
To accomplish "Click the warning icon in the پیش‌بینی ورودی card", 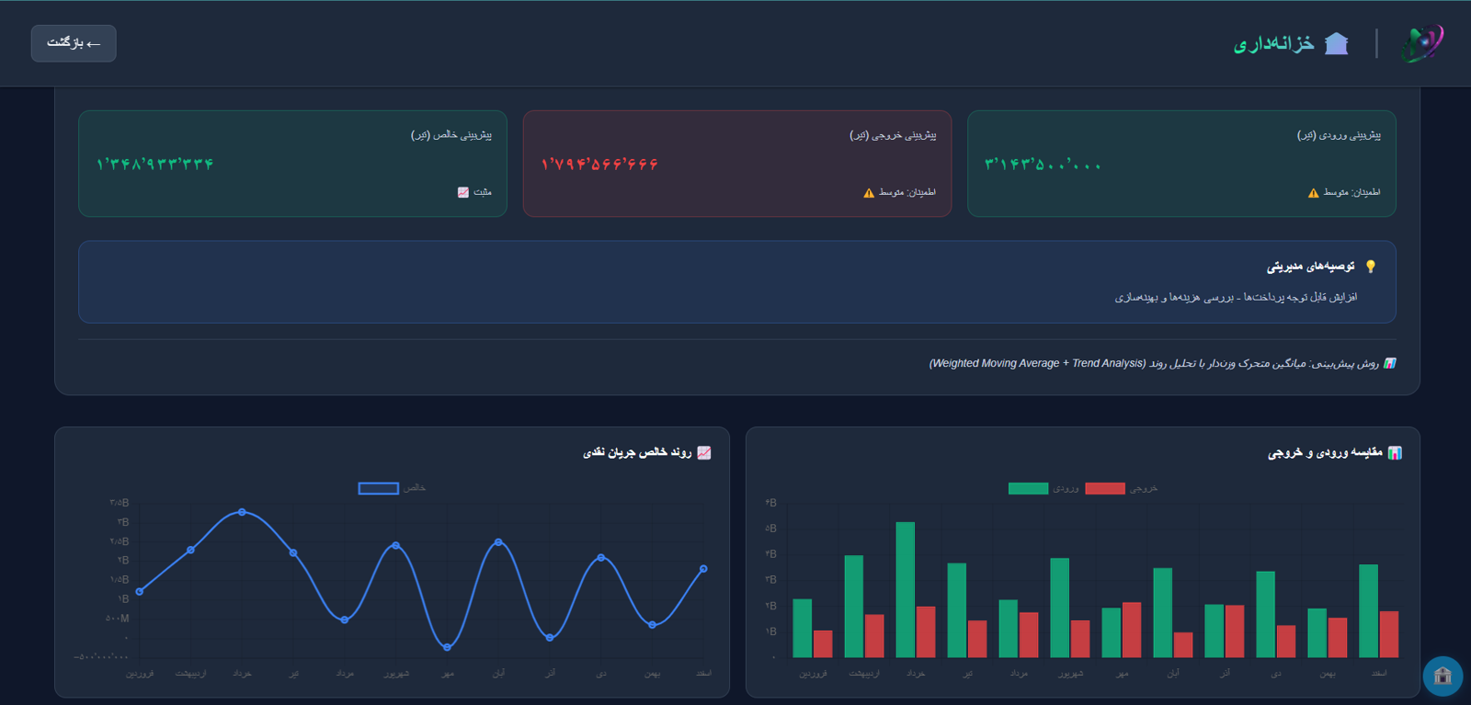I will point(1313,193).
